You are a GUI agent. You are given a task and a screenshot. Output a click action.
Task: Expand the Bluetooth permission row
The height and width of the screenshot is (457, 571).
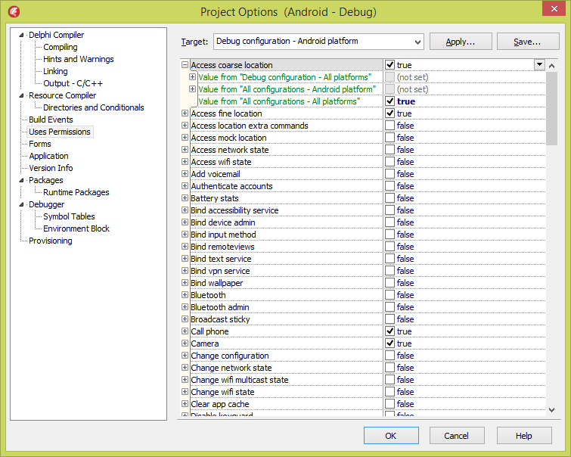[185, 295]
